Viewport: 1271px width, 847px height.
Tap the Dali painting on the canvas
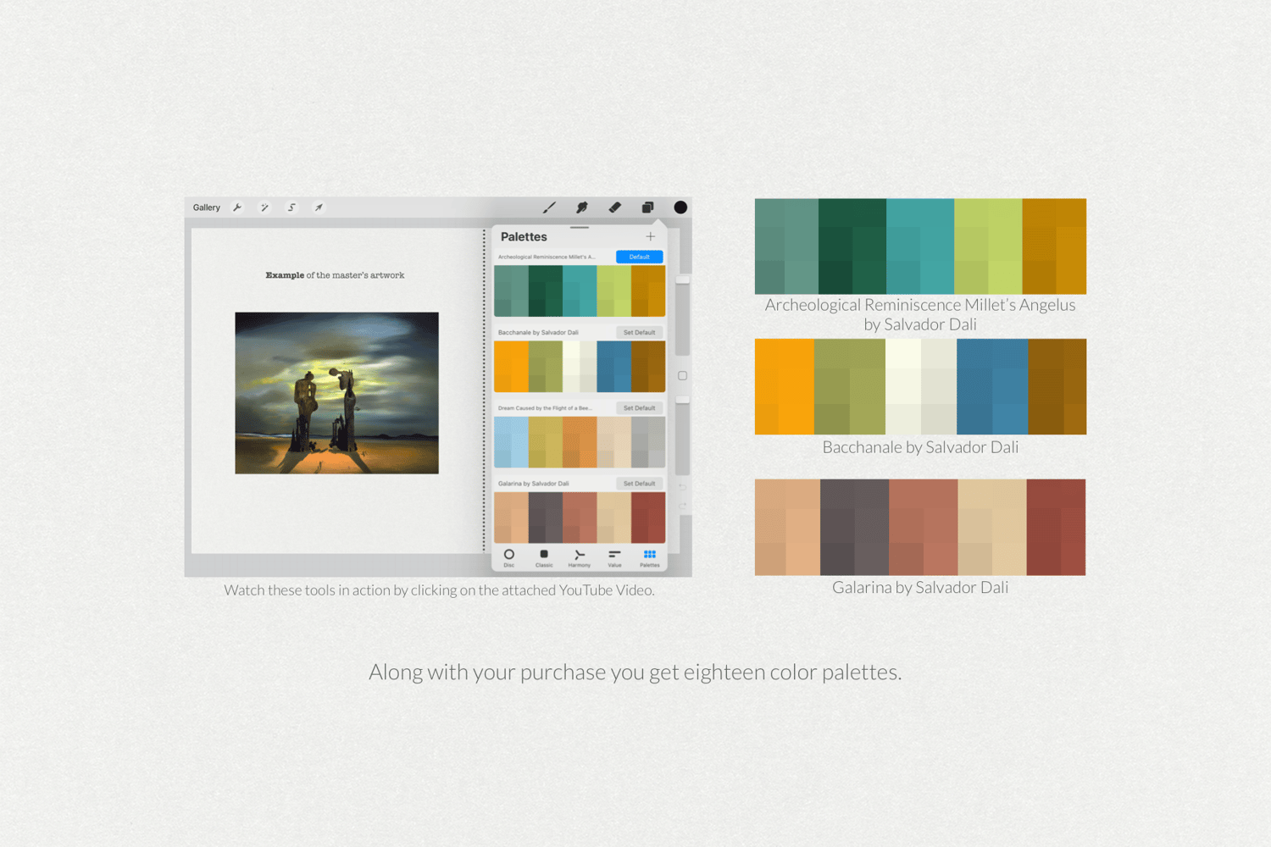click(x=337, y=393)
